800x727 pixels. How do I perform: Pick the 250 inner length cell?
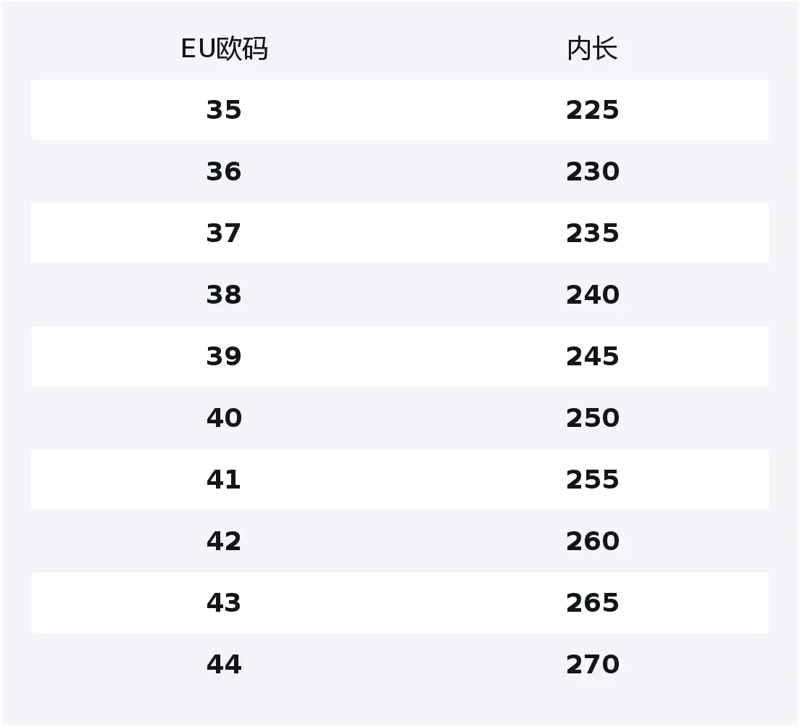click(592, 418)
